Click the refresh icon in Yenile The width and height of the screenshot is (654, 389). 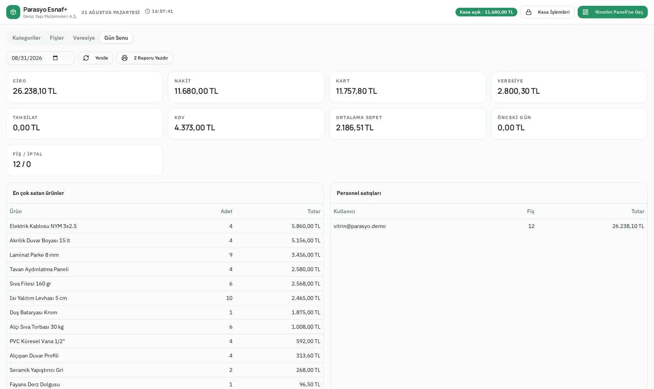pyautogui.click(x=86, y=58)
